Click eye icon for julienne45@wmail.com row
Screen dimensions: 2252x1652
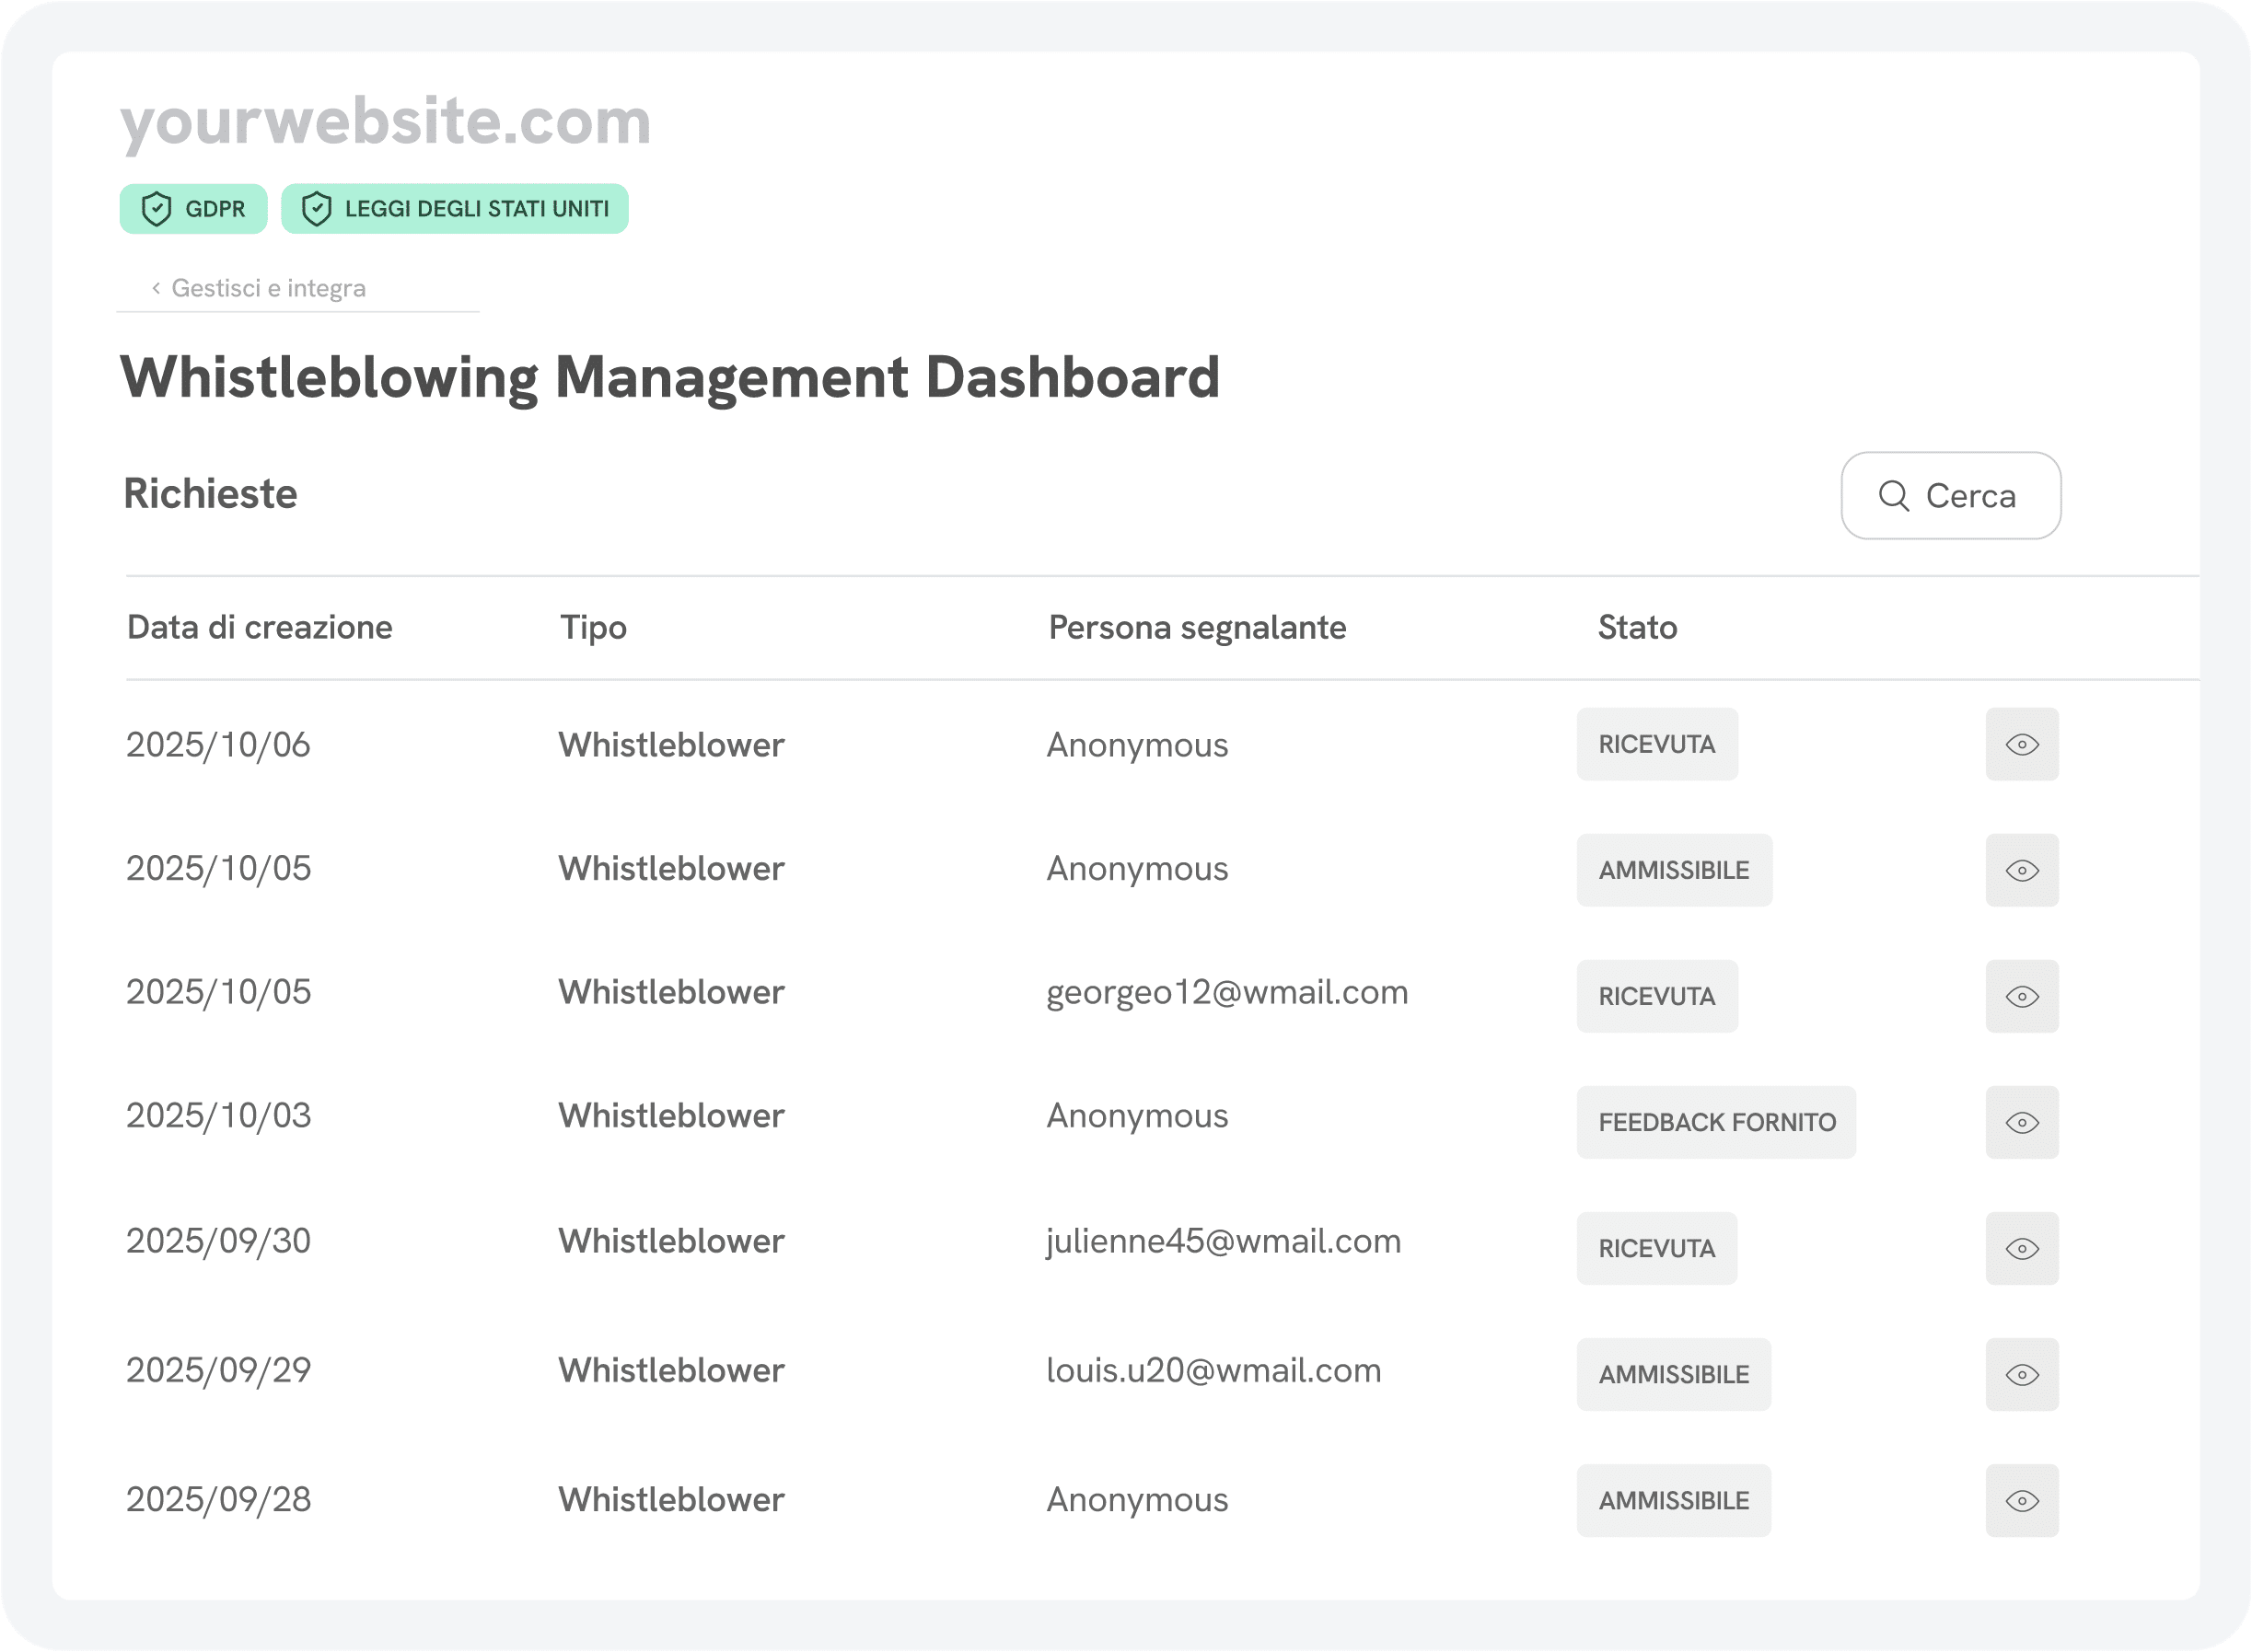2021,1248
